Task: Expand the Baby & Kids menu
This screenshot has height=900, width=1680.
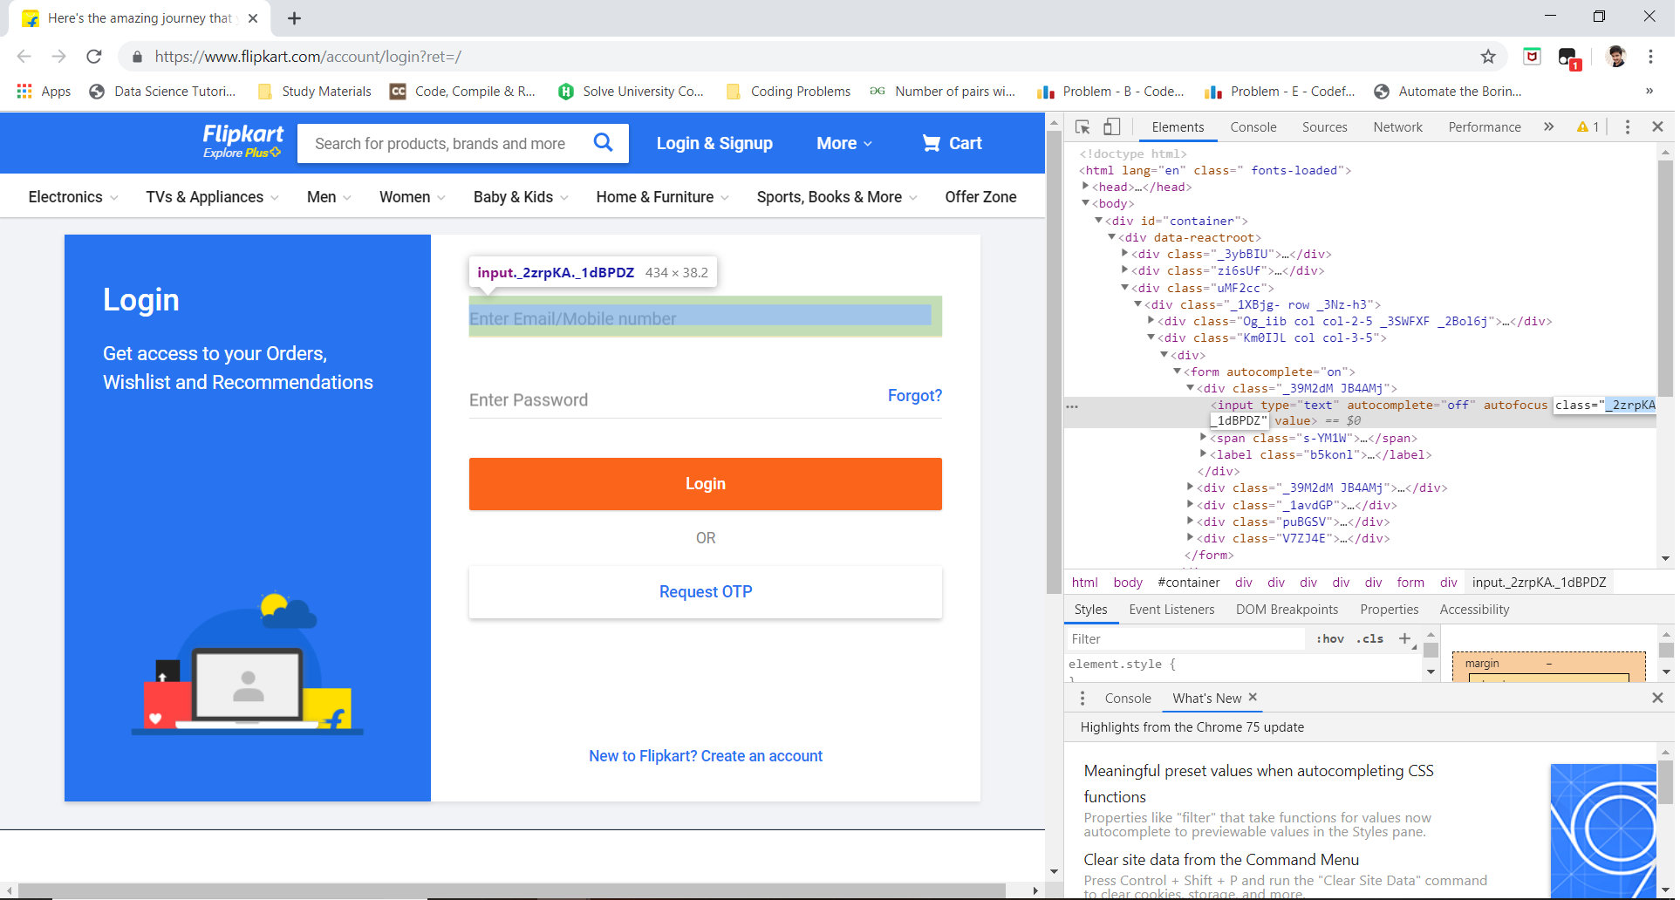Action: 521,197
